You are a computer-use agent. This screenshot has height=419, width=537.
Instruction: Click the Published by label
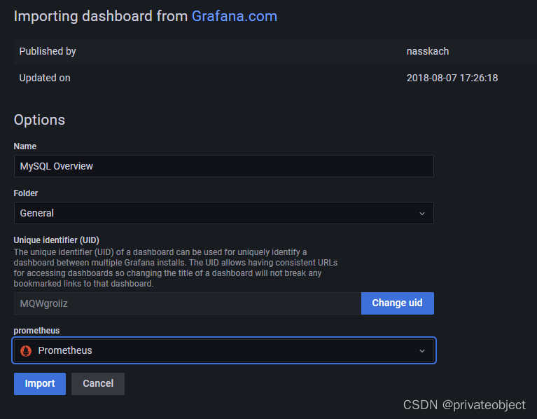(x=48, y=51)
